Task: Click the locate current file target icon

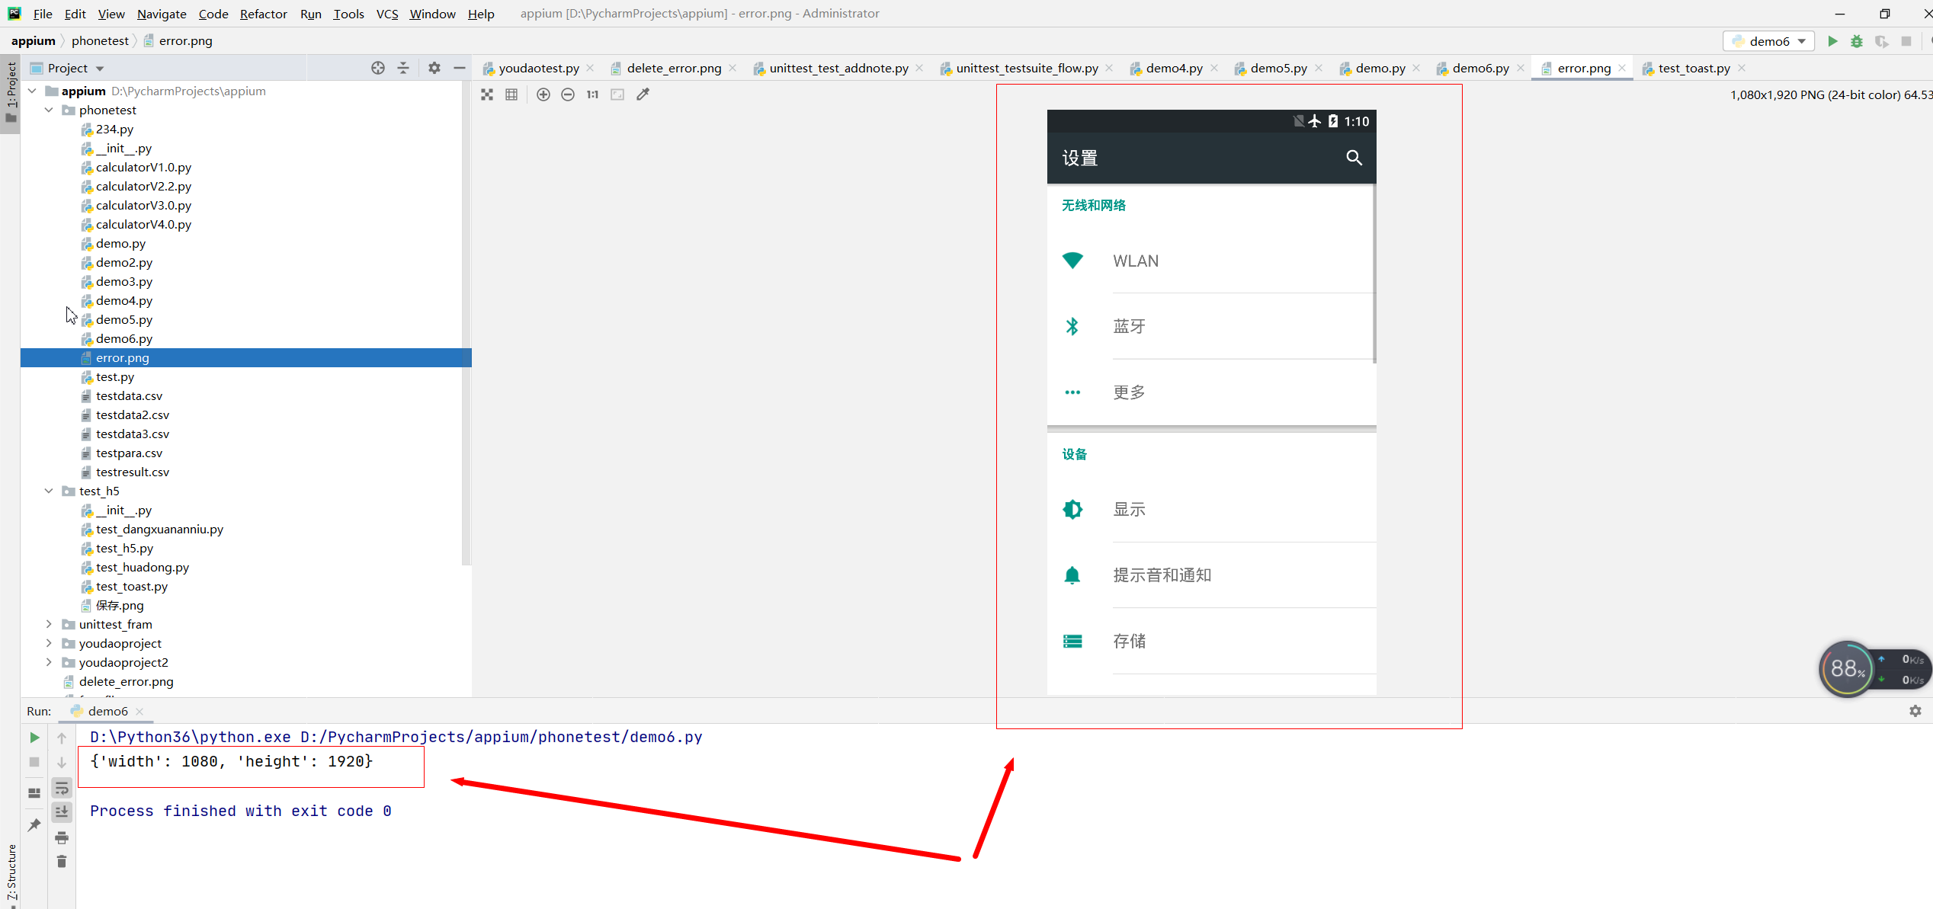Action: pyautogui.click(x=378, y=68)
